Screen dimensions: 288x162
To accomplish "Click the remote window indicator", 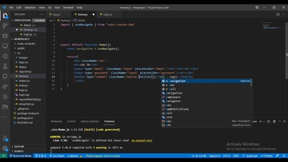I will click(x=4, y=156).
